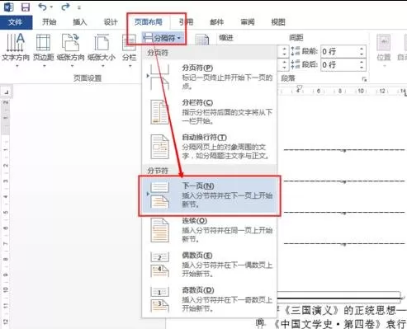The width and height of the screenshot is (407, 329).
Task: Click the icon right of 分隔符 dropdown
Action: tap(202, 39)
